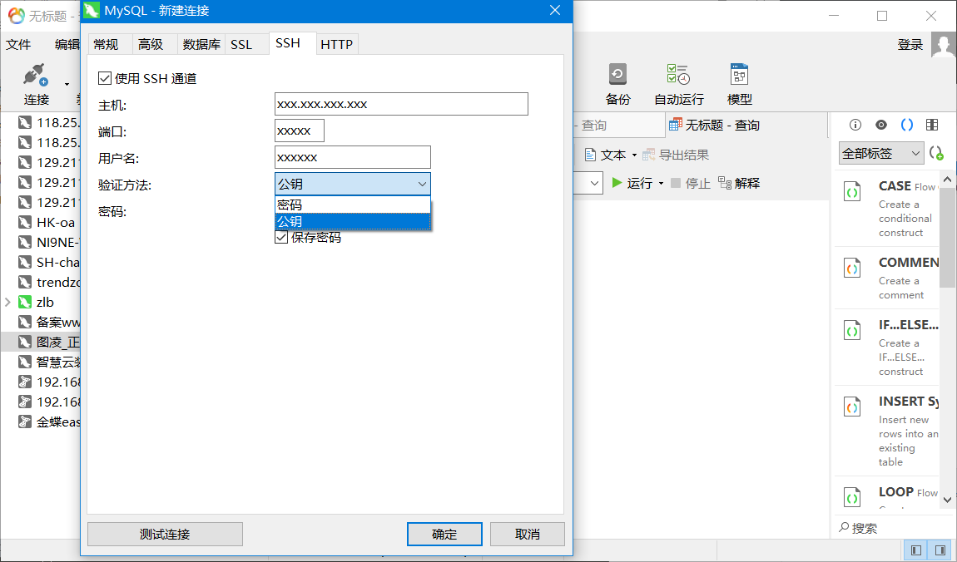Switch to the 常规 (General) tab
Screen dimensions: 957x562
pyautogui.click(x=106, y=45)
